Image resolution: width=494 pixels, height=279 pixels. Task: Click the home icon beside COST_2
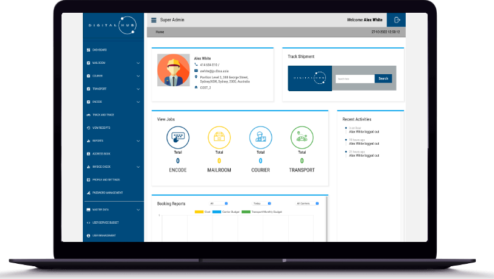196,88
